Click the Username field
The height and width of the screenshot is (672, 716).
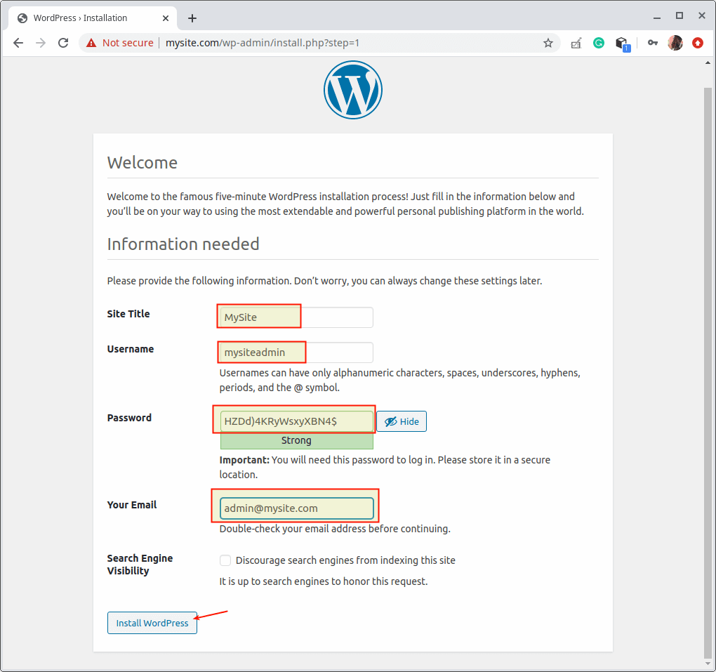(296, 353)
